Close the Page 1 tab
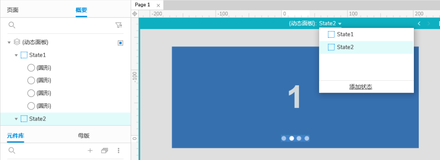This screenshot has height=160, width=440. [158, 5]
